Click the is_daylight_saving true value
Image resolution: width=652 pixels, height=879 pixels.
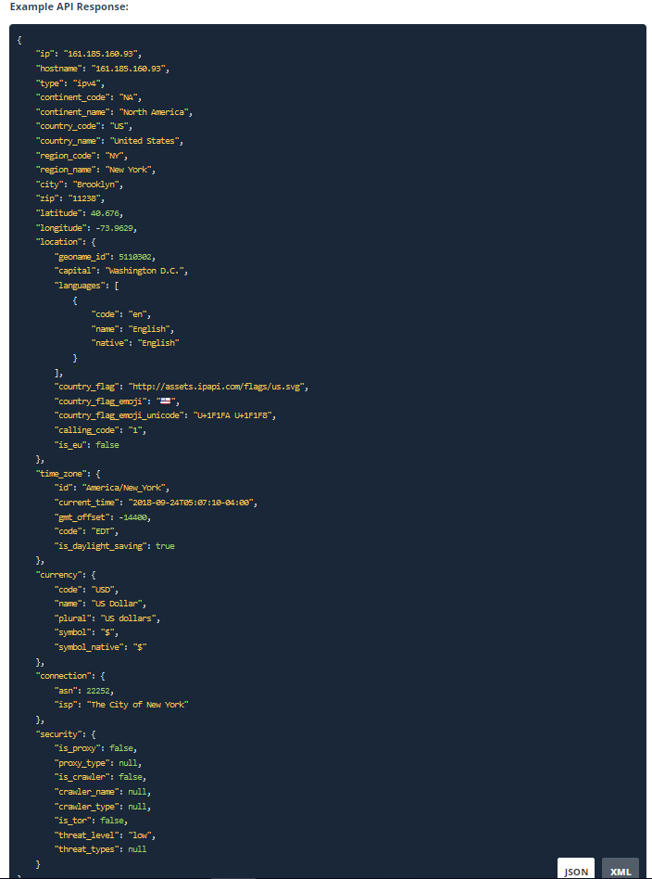click(165, 546)
